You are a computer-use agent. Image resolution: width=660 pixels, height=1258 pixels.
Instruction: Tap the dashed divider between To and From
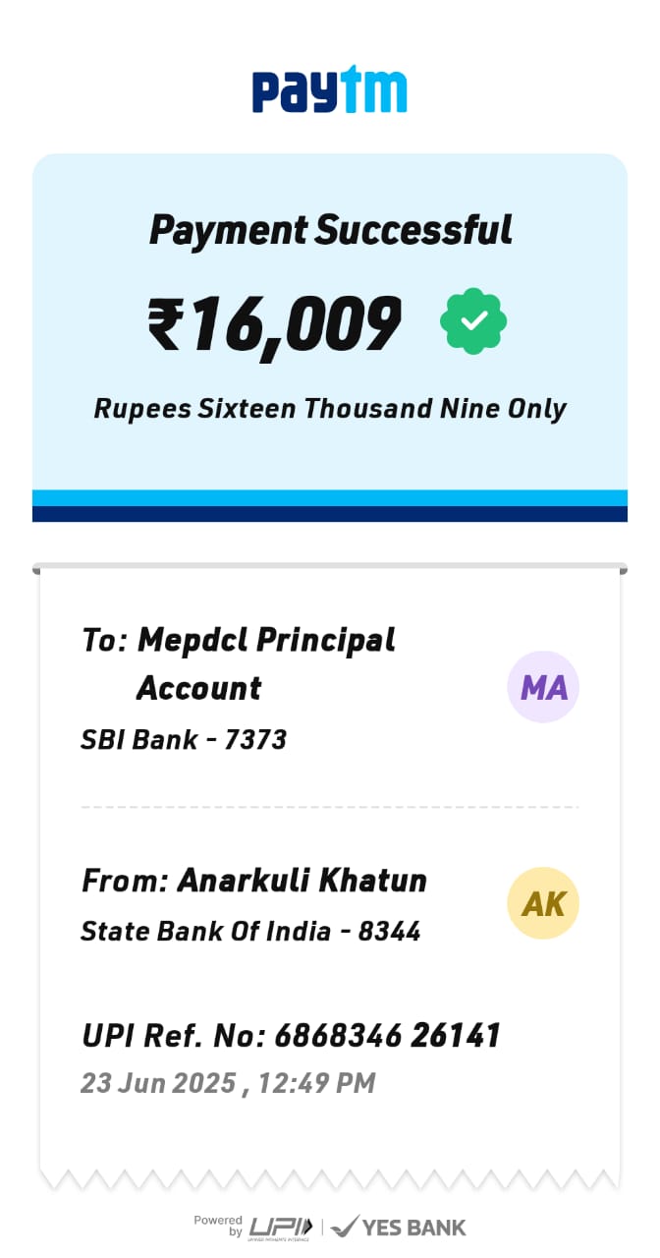point(330,807)
